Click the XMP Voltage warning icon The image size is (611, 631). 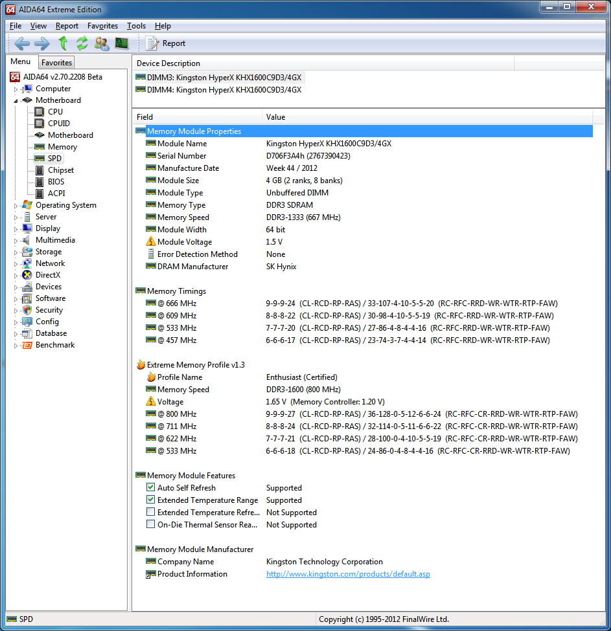click(150, 401)
